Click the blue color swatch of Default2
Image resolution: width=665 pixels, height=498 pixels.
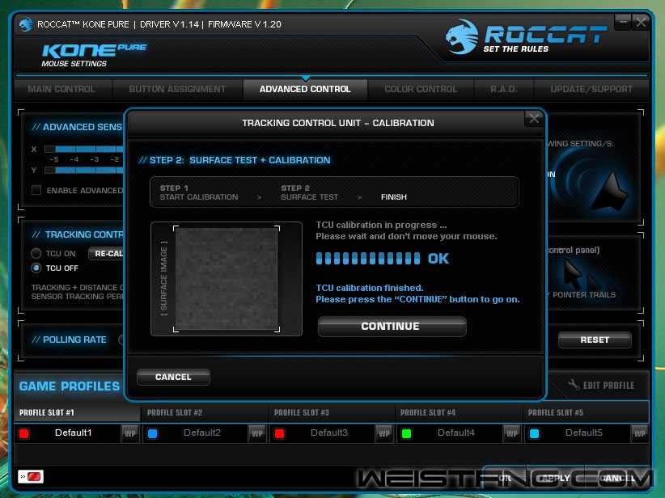(153, 433)
